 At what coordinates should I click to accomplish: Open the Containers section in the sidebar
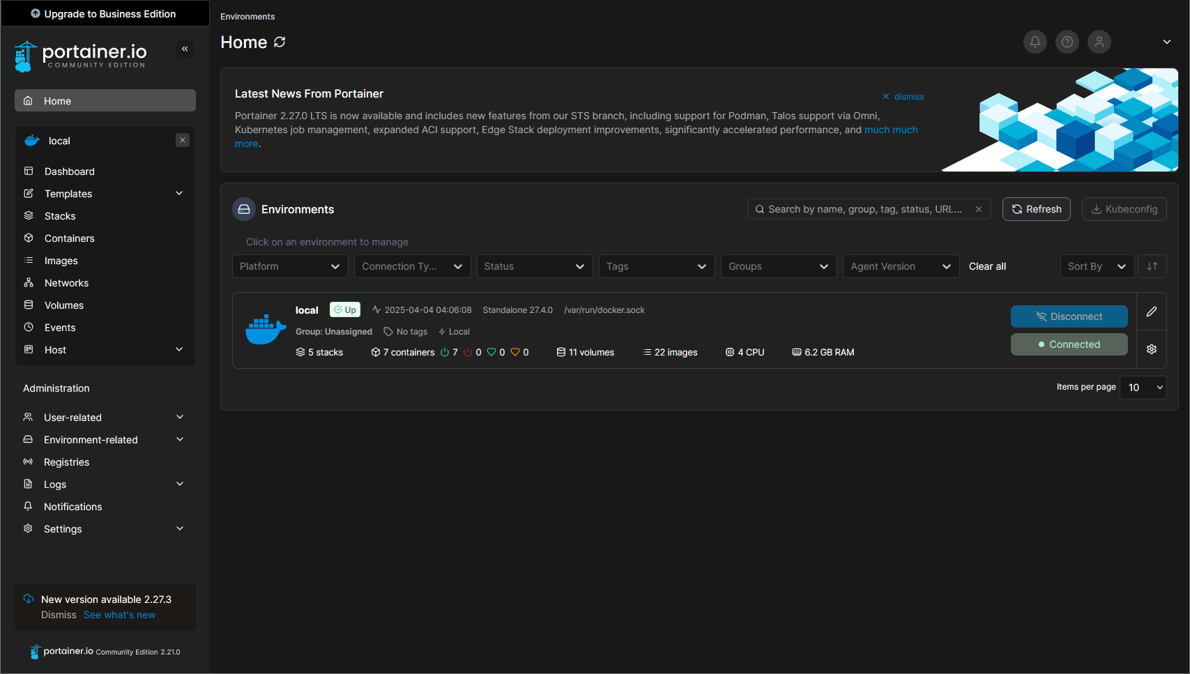pos(69,238)
